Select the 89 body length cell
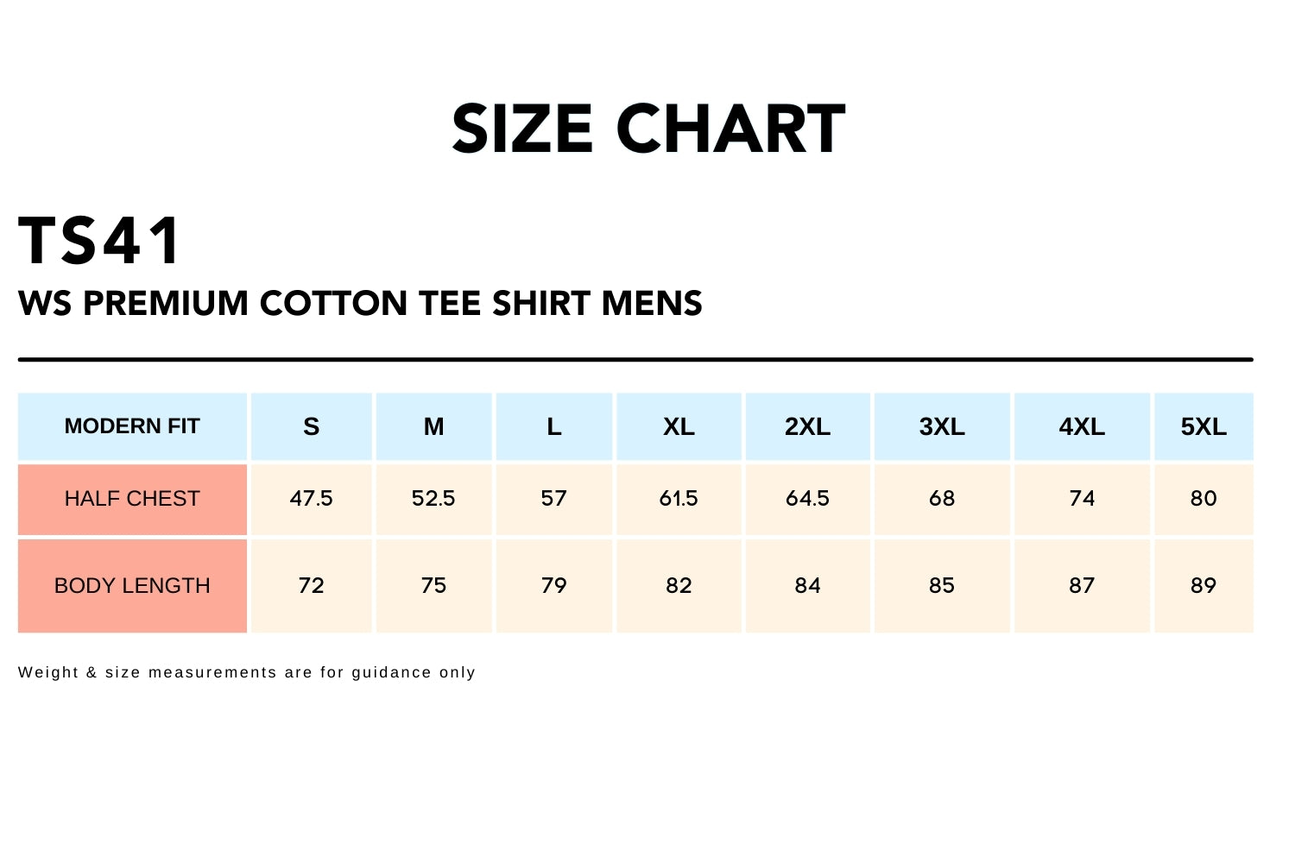Screen dimensions: 1295x863 tap(1203, 586)
